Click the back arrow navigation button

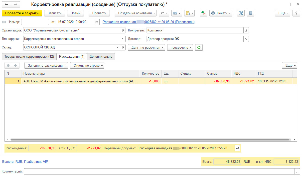point(6,4)
